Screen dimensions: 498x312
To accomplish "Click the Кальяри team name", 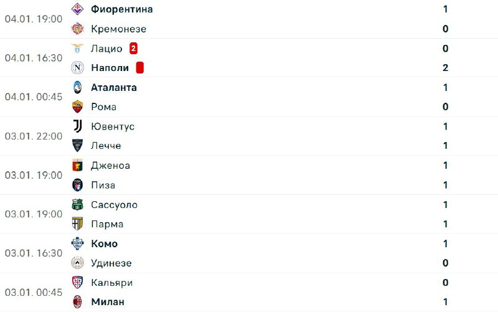I will coord(111,283).
